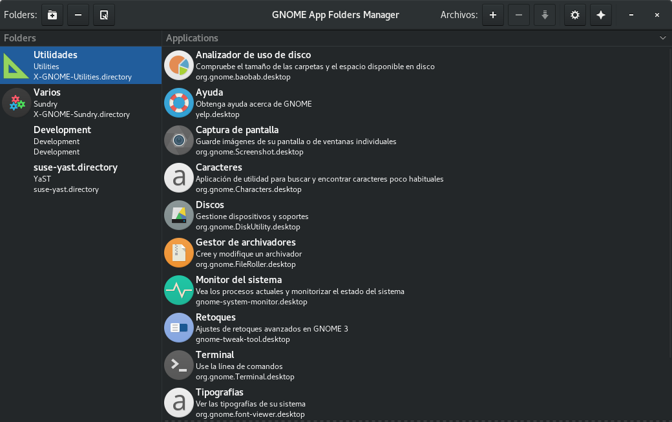Minimize the App Folders Manager window
The width and height of the screenshot is (672, 422).
631,15
